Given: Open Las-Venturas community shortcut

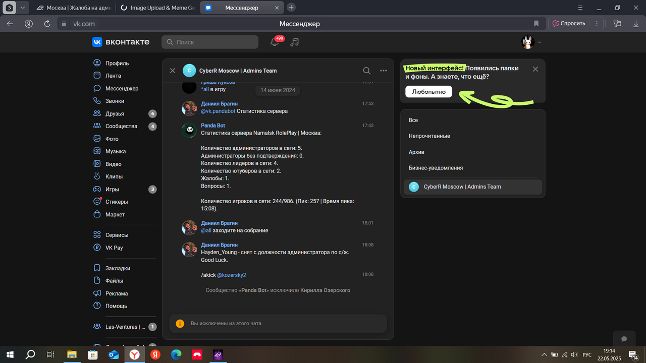Looking at the screenshot, I should coord(125,327).
